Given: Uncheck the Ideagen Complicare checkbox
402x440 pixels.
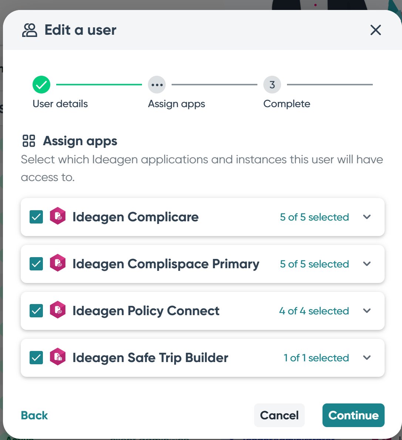Looking at the screenshot, I should tap(36, 217).
